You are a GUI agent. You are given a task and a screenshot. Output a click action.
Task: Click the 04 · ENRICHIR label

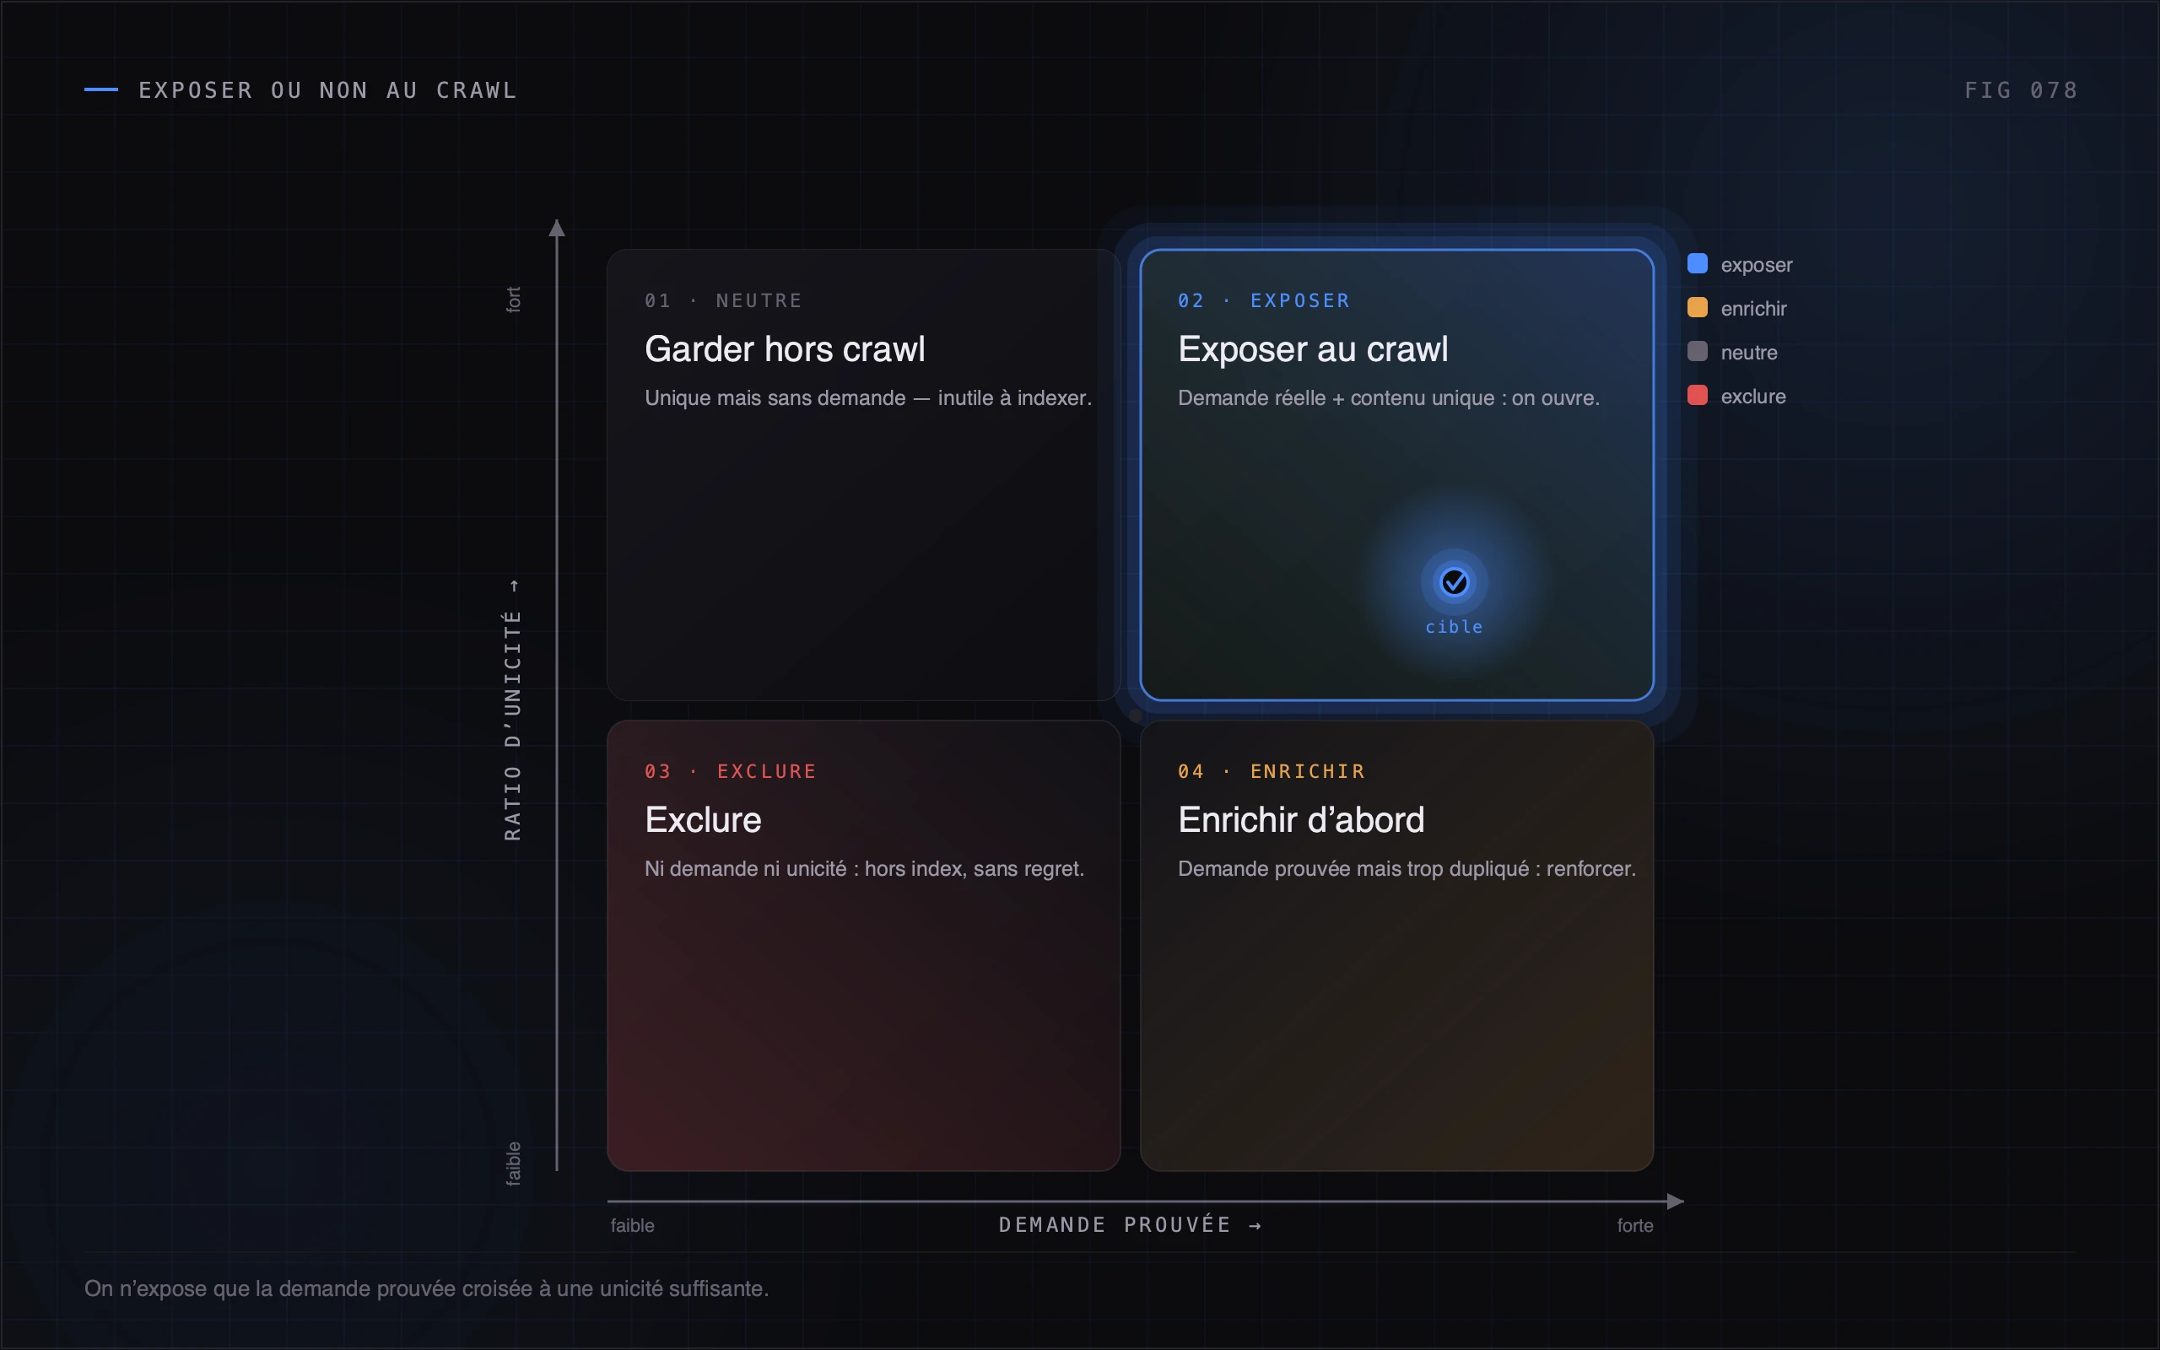[x=1271, y=771]
